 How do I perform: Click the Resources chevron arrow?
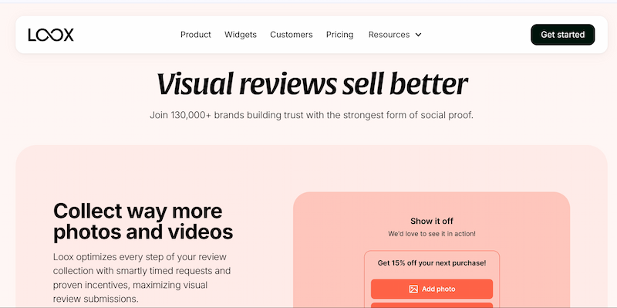[418, 35]
